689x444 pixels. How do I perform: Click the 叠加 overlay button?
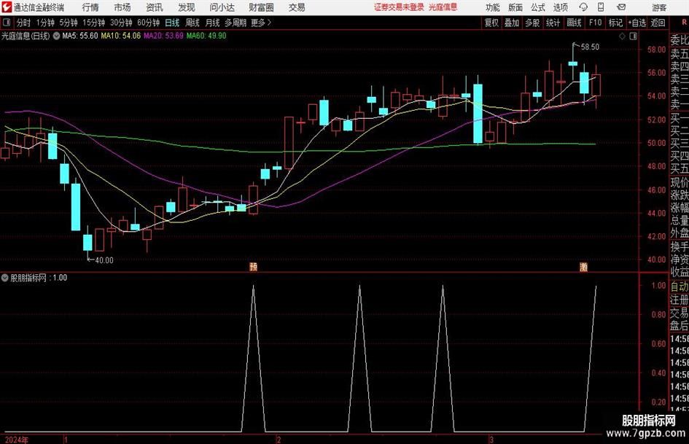point(512,23)
